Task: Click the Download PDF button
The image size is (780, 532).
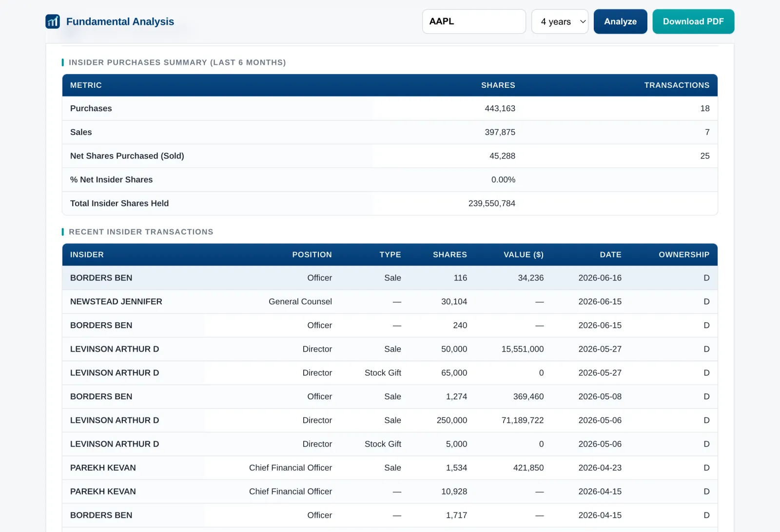Action: pyautogui.click(x=693, y=21)
